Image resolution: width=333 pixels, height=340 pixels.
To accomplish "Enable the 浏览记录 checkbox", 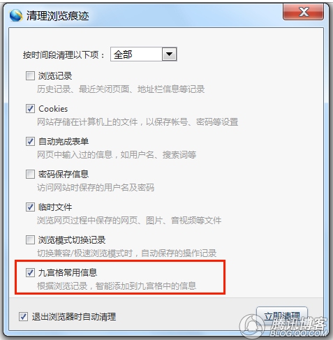I will [x=30, y=76].
